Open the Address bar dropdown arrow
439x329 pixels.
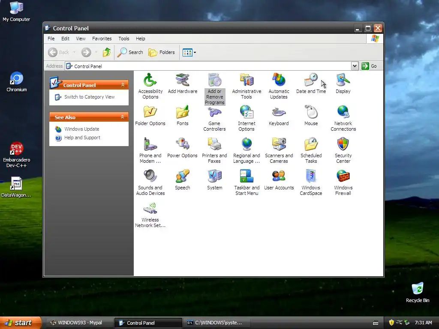(355, 66)
